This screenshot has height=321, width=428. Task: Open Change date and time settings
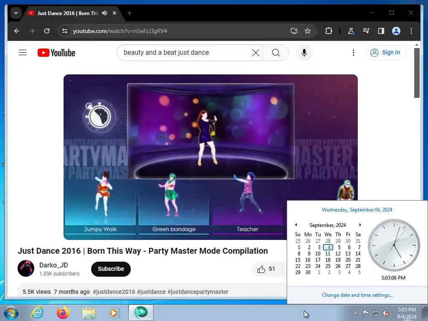(x=357, y=295)
